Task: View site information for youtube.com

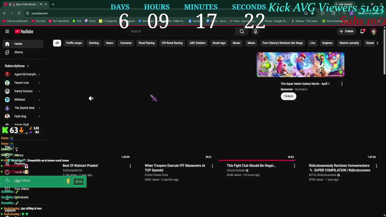Action: tap(27, 13)
